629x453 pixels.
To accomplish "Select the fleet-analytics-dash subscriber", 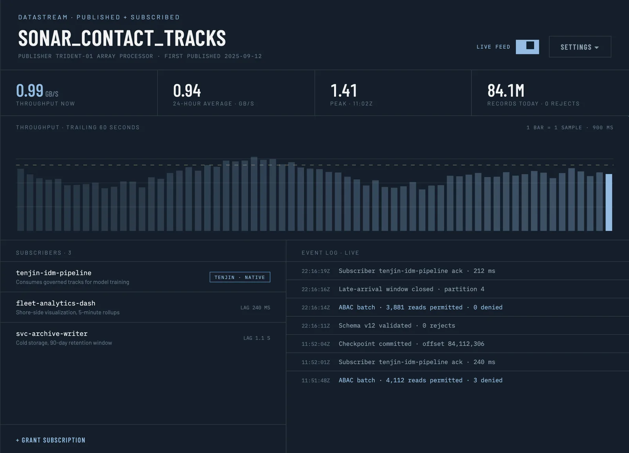I will click(143, 307).
